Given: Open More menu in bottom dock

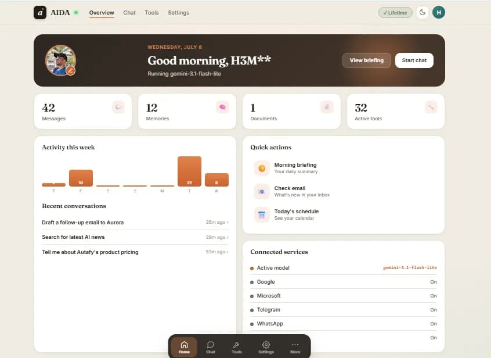Looking at the screenshot, I should pos(295,347).
